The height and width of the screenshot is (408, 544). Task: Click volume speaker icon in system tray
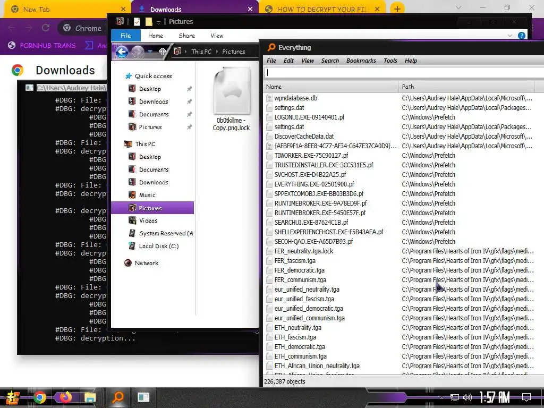467,397
